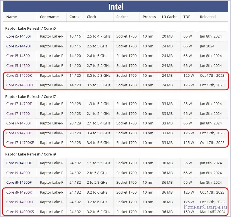Click the Core i7-14700T link
Image resolution: width=231 pixels, height=217 pixels.
(19, 104)
